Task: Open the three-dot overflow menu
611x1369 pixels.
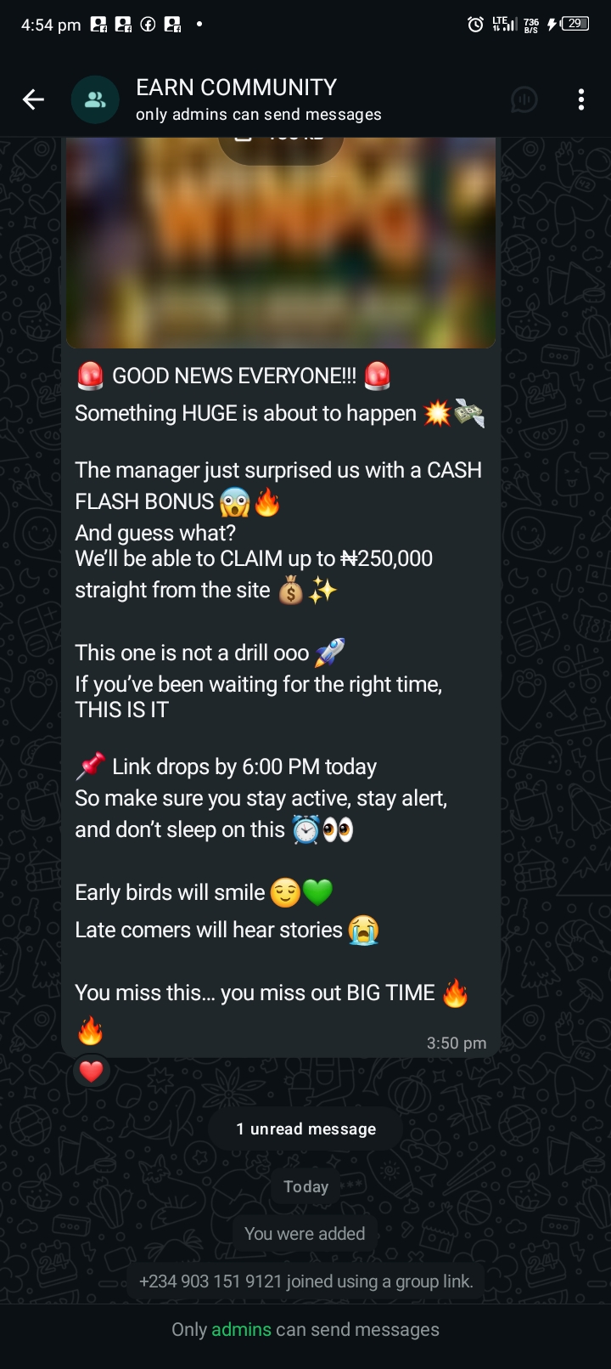Action: [x=581, y=99]
